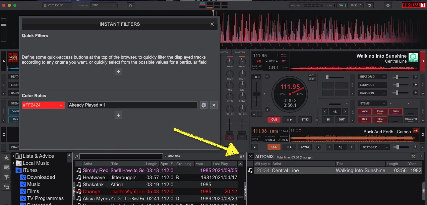Click the browser search input field
This screenshot has width=427, height=205.
click(x=121, y=156)
